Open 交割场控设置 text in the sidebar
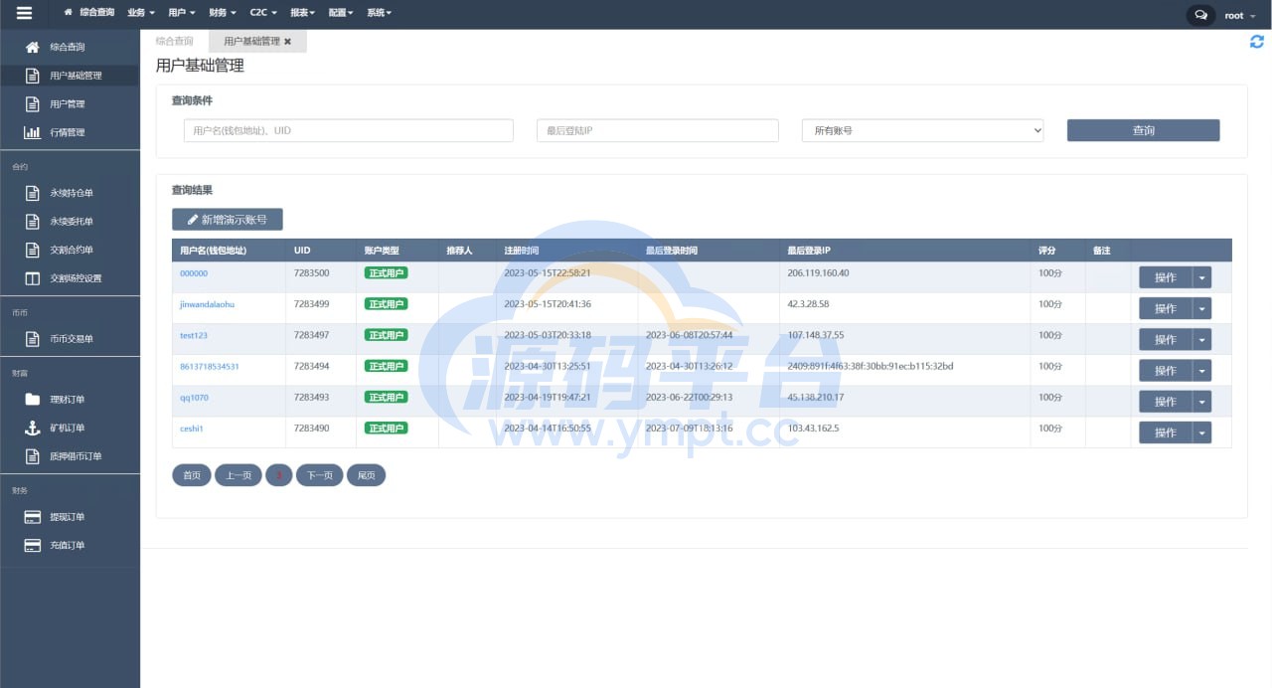This screenshot has height=688, width=1272. [76, 278]
